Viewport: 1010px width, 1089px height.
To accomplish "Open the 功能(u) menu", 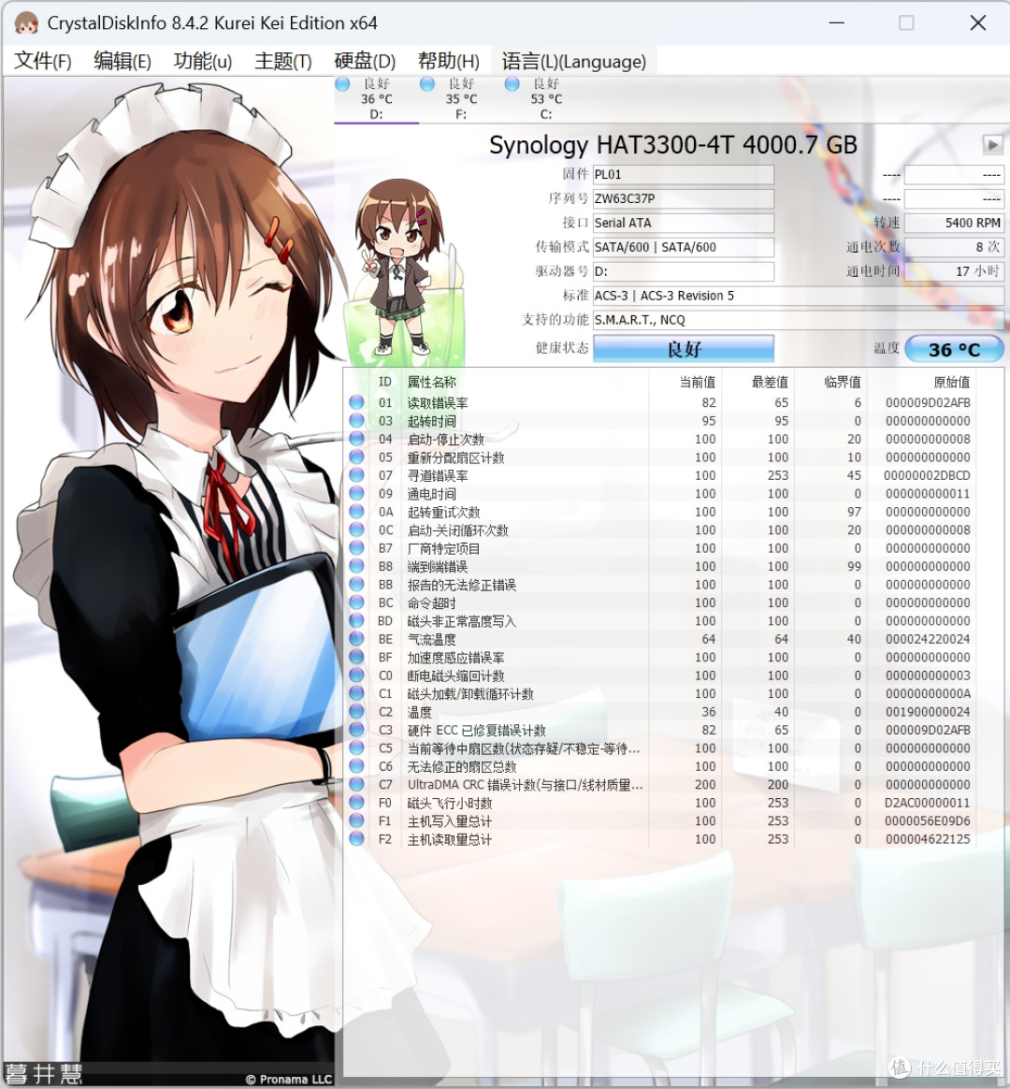I will [203, 62].
